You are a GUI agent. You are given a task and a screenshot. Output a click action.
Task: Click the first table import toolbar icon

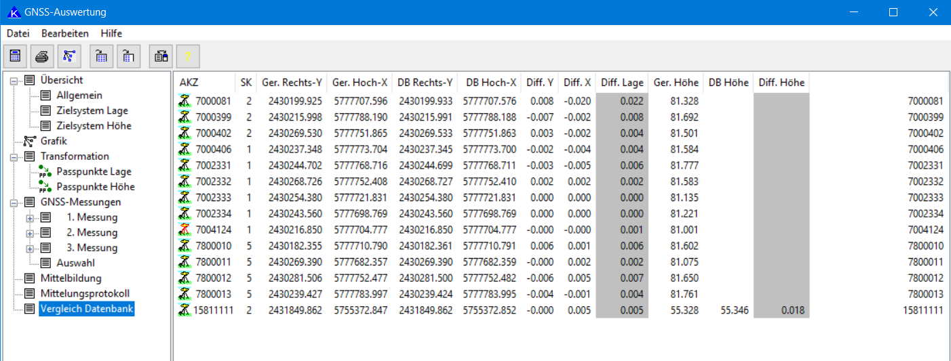tap(102, 56)
